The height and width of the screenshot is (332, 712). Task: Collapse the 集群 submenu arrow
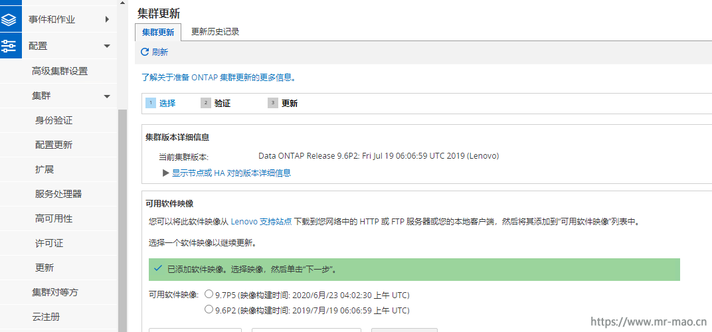[x=107, y=96]
